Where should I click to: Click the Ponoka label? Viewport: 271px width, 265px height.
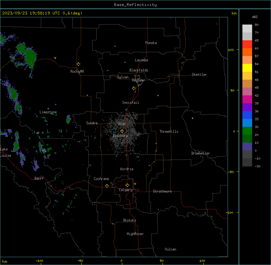point(151,43)
